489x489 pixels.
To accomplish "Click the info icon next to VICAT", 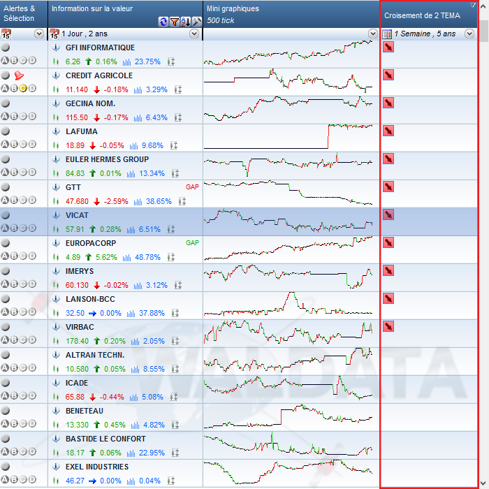I will pyautogui.click(x=56, y=216).
